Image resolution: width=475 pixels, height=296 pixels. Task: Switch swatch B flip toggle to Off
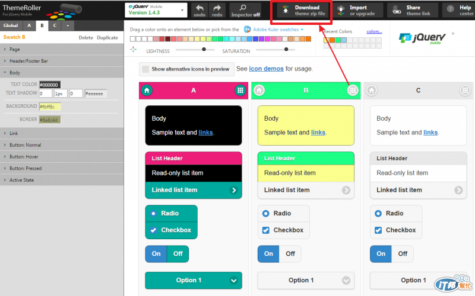[290, 254]
